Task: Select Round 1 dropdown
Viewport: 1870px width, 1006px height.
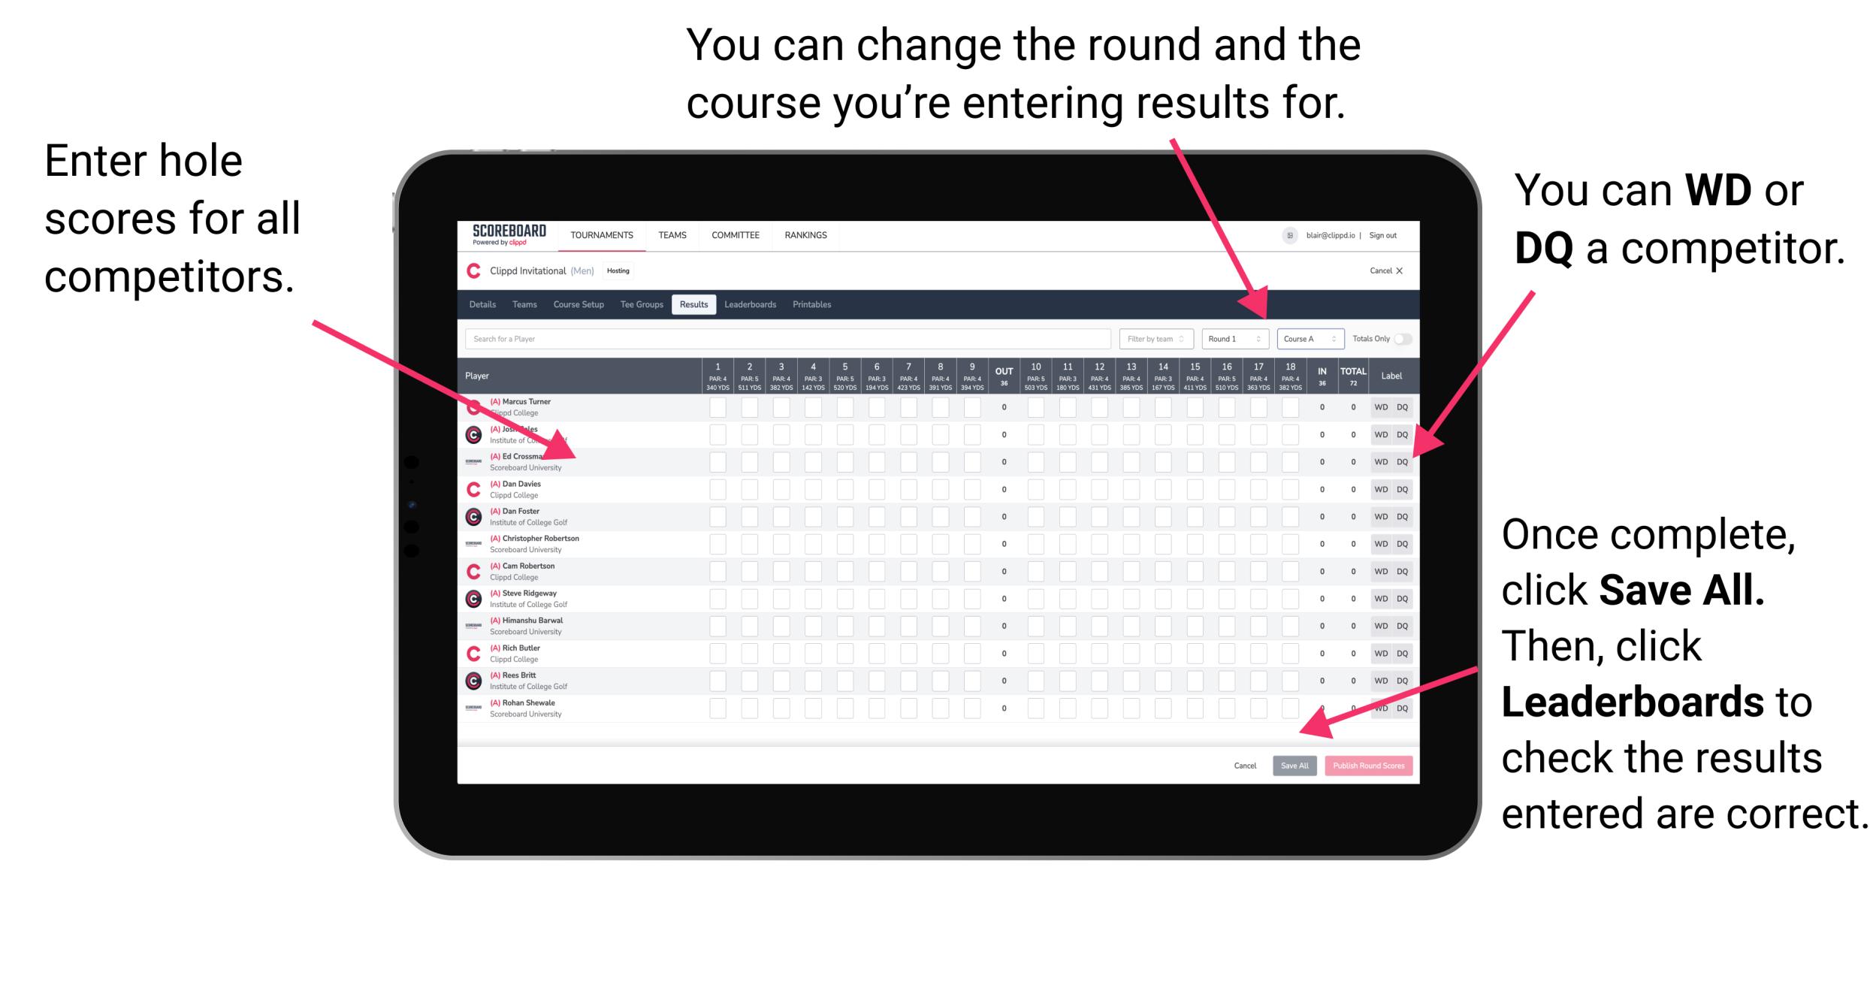Action: [1228, 338]
